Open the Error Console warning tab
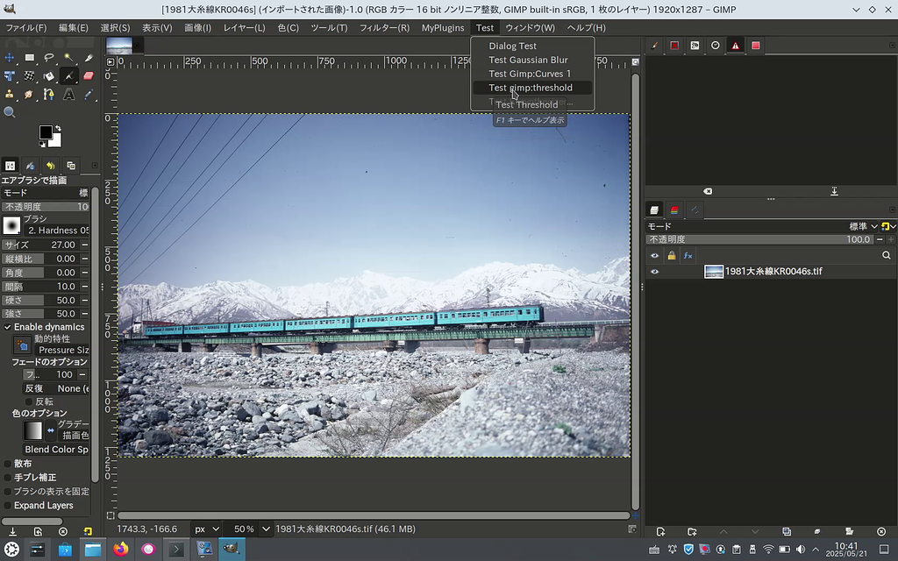 [x=736, y=45]
